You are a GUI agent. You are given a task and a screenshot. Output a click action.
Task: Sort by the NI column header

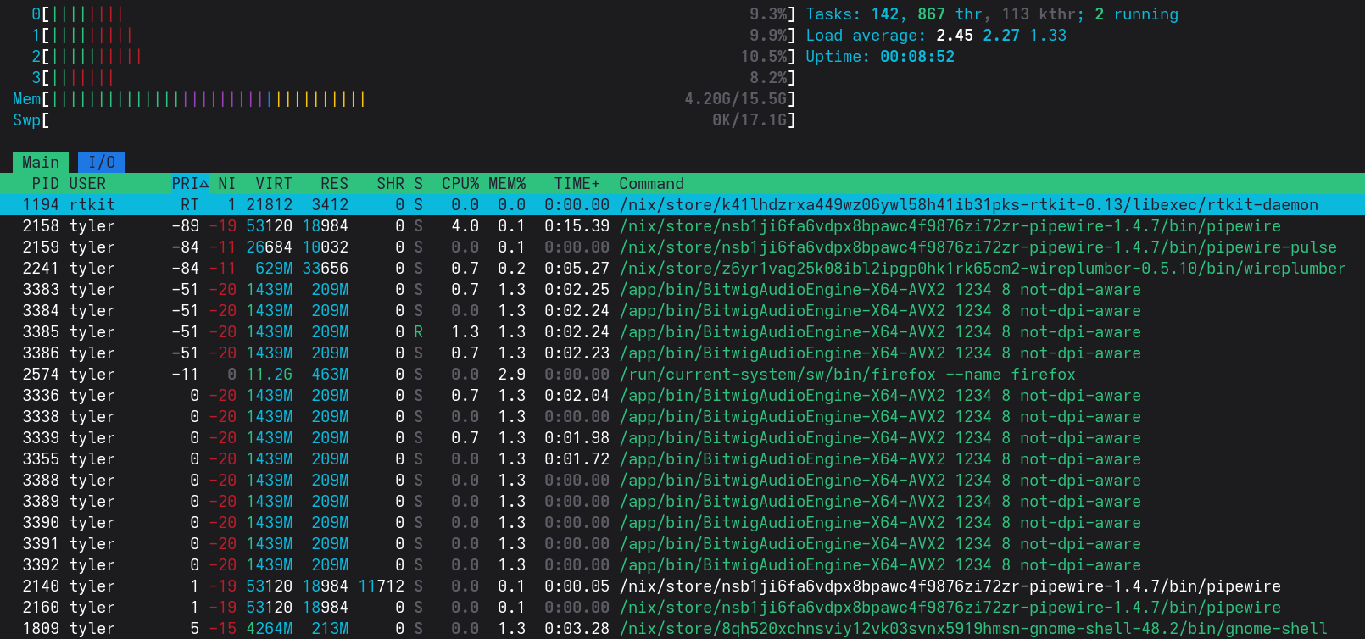[226, 184]
